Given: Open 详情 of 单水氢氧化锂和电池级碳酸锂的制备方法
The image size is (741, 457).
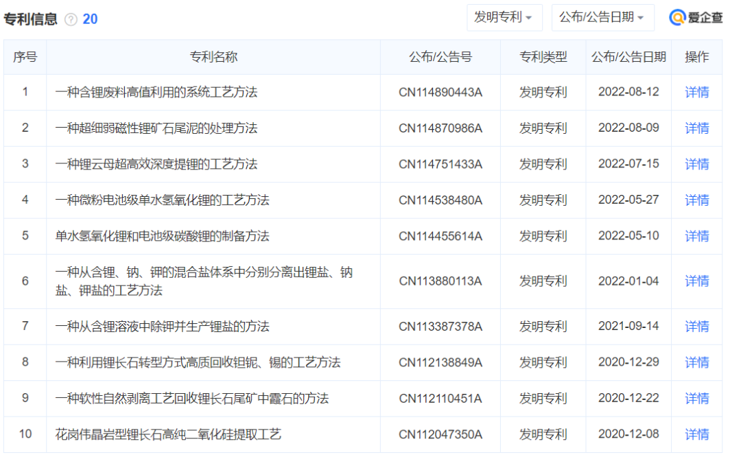Looking at the screenshot, I should pyautogui.click(x=696, y=236).
